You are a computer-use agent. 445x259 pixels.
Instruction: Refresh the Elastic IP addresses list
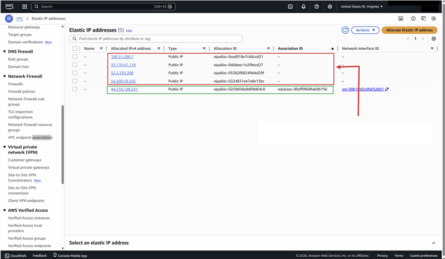(x=345, y=30)
